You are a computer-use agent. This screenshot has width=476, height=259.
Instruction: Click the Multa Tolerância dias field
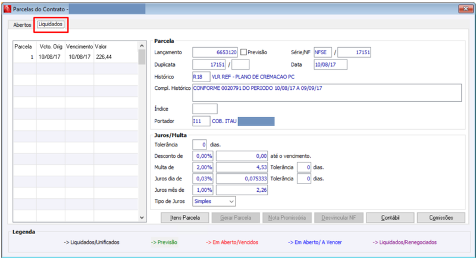[304, 167]
